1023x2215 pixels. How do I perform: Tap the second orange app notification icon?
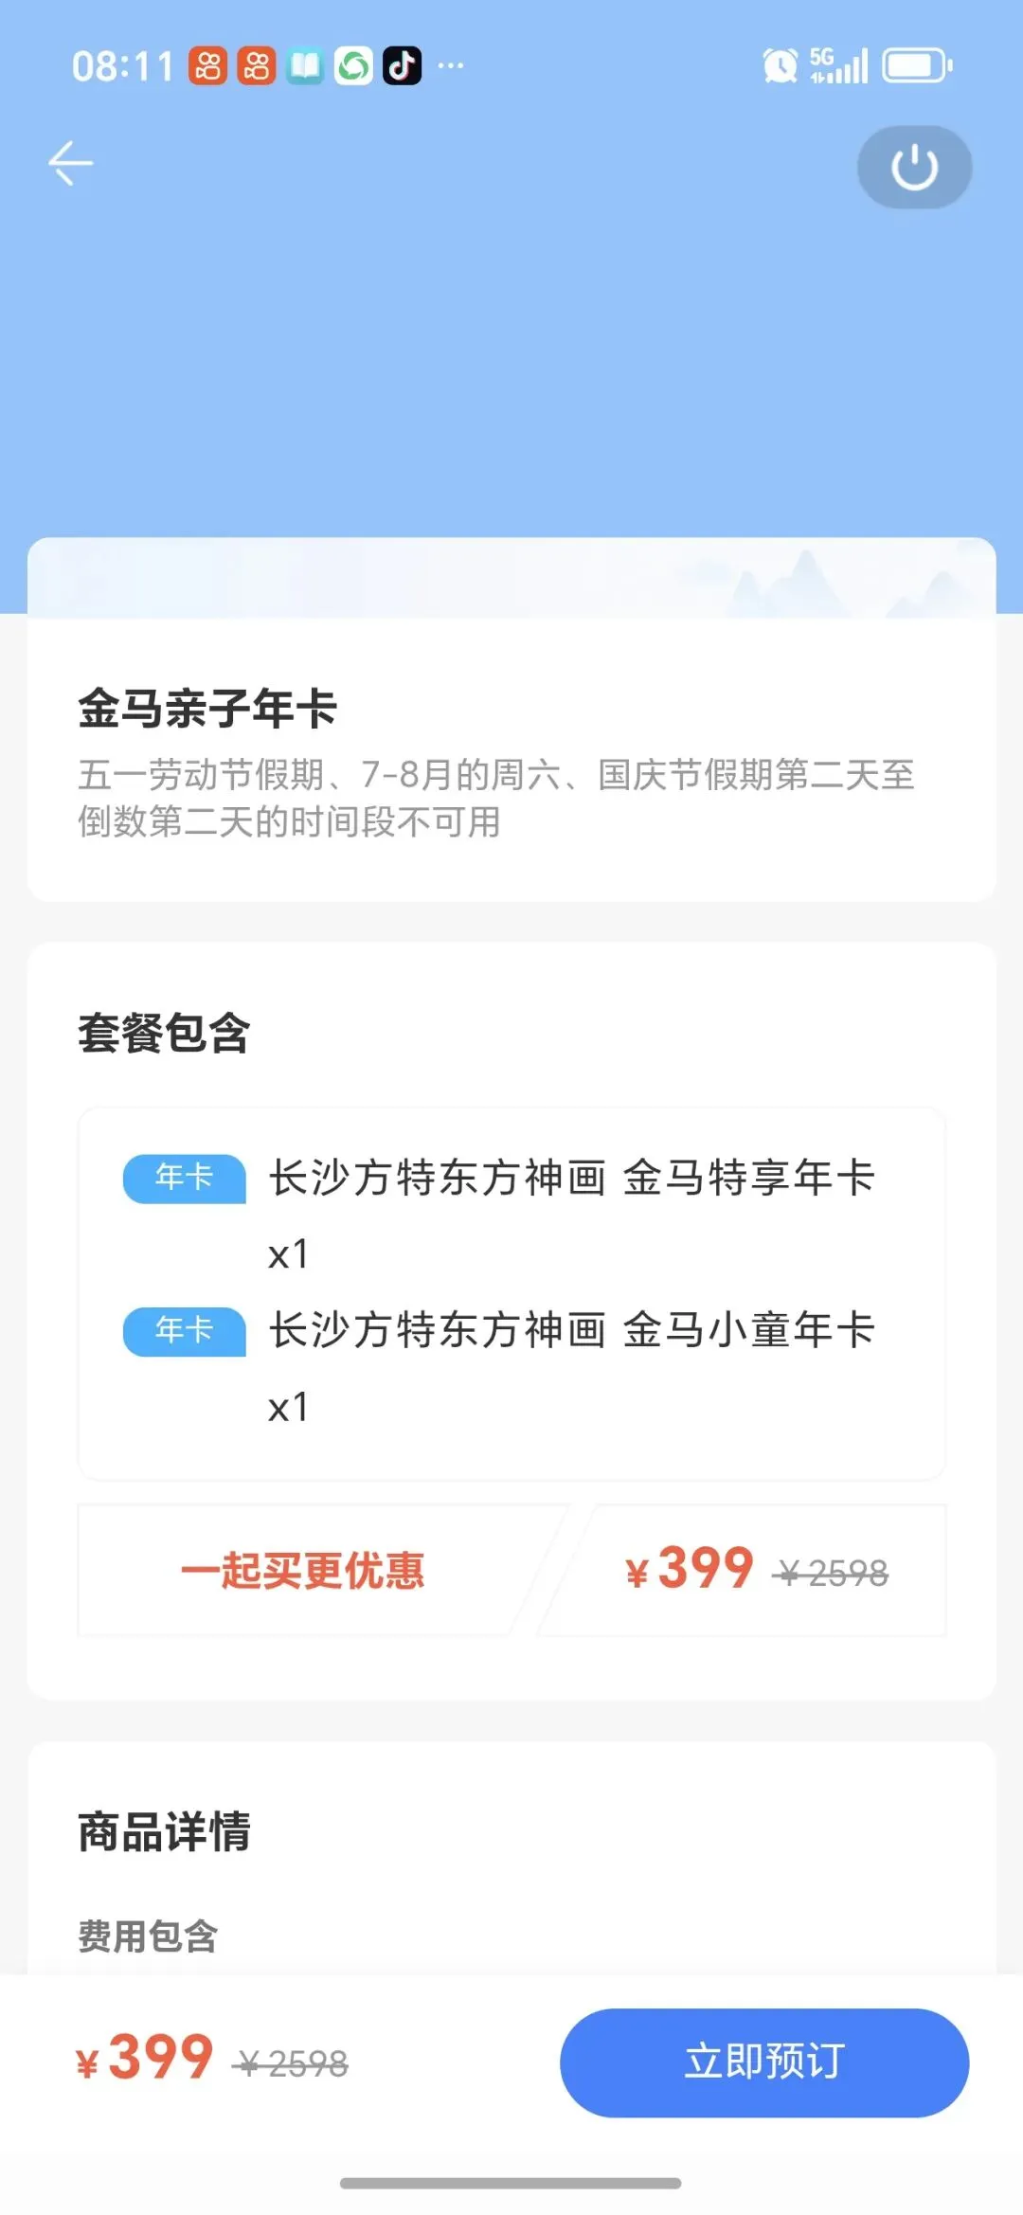tap(257, 66)
